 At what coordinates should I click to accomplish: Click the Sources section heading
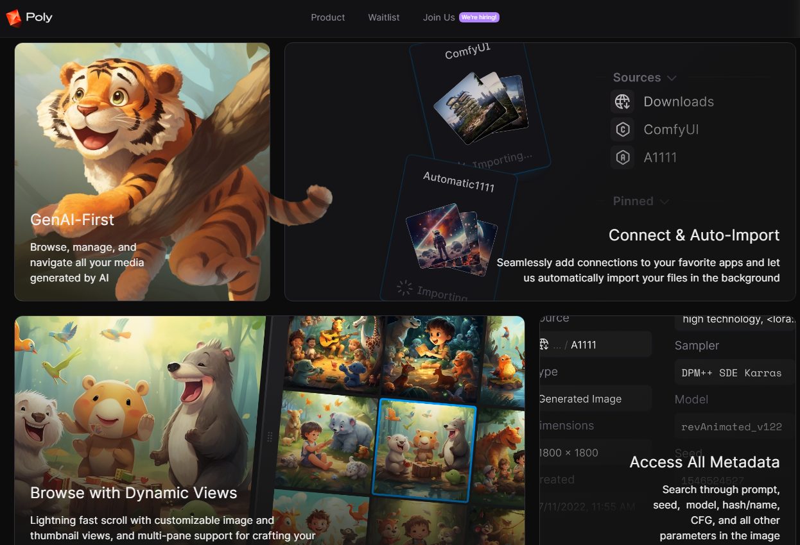coord(637,78)
